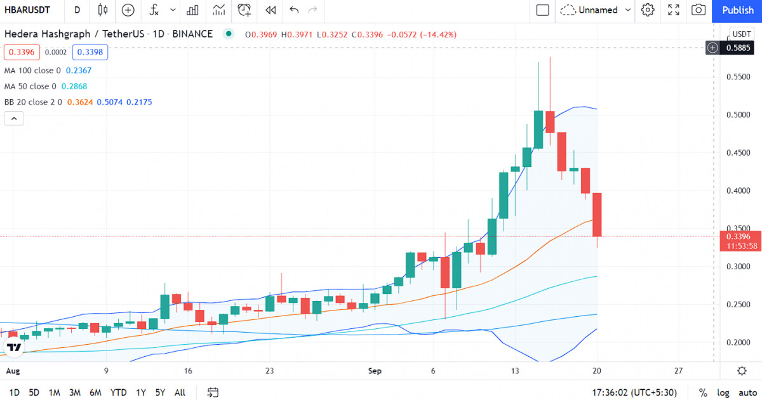Viewport: 762px width, 400px height.
Task: Add symbol to compare with plus icon
Action: click(128, 10)
